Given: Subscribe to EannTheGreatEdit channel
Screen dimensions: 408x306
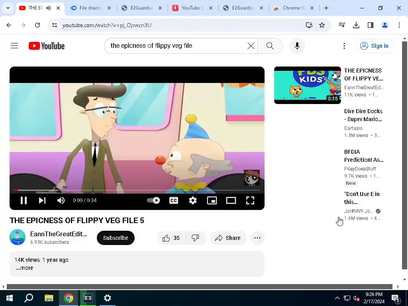Looking at the screenshot, I should (116, 238).
